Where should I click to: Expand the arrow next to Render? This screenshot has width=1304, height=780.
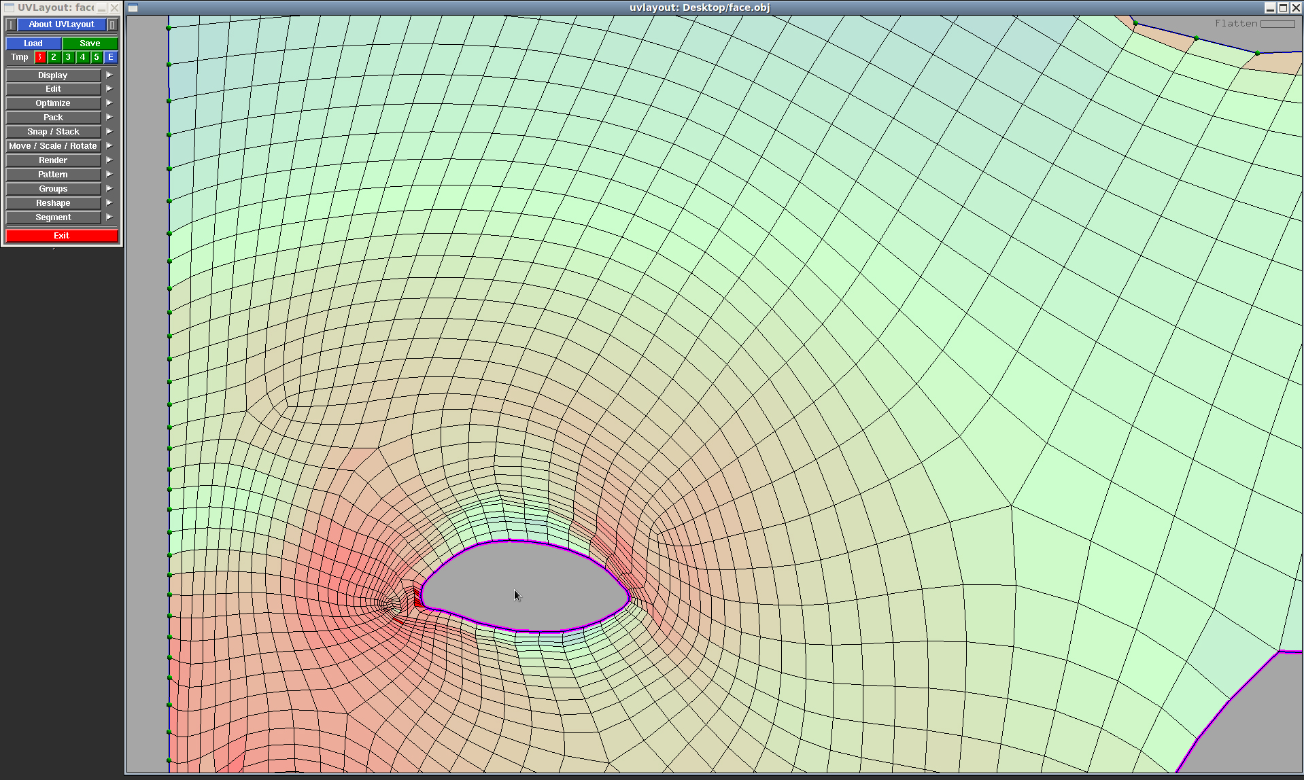coord(109,160)
